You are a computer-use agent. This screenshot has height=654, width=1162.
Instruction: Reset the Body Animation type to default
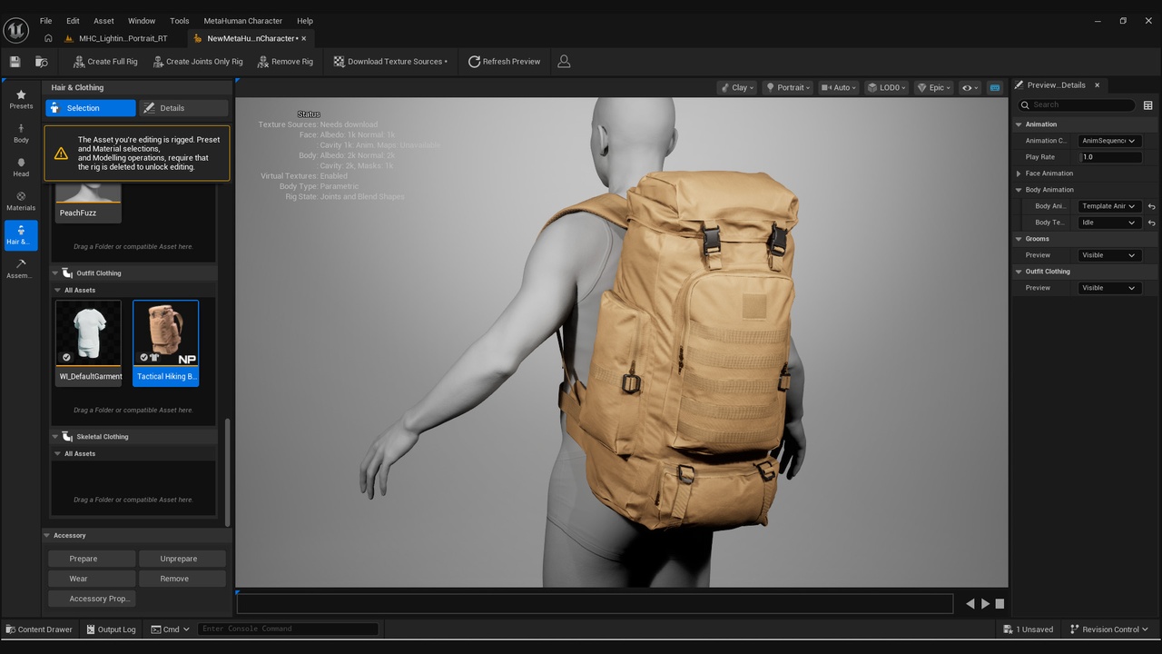(x=1151, y=206)
